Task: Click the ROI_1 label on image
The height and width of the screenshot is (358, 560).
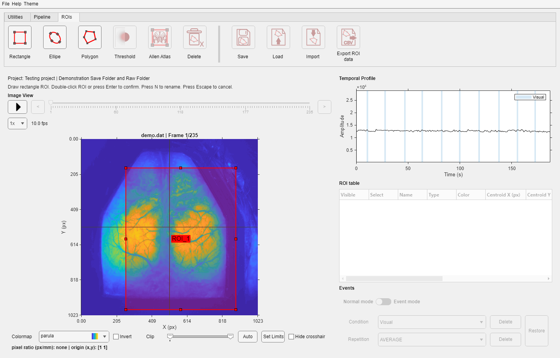Action: pyautogui.click(x=181, y=239)
